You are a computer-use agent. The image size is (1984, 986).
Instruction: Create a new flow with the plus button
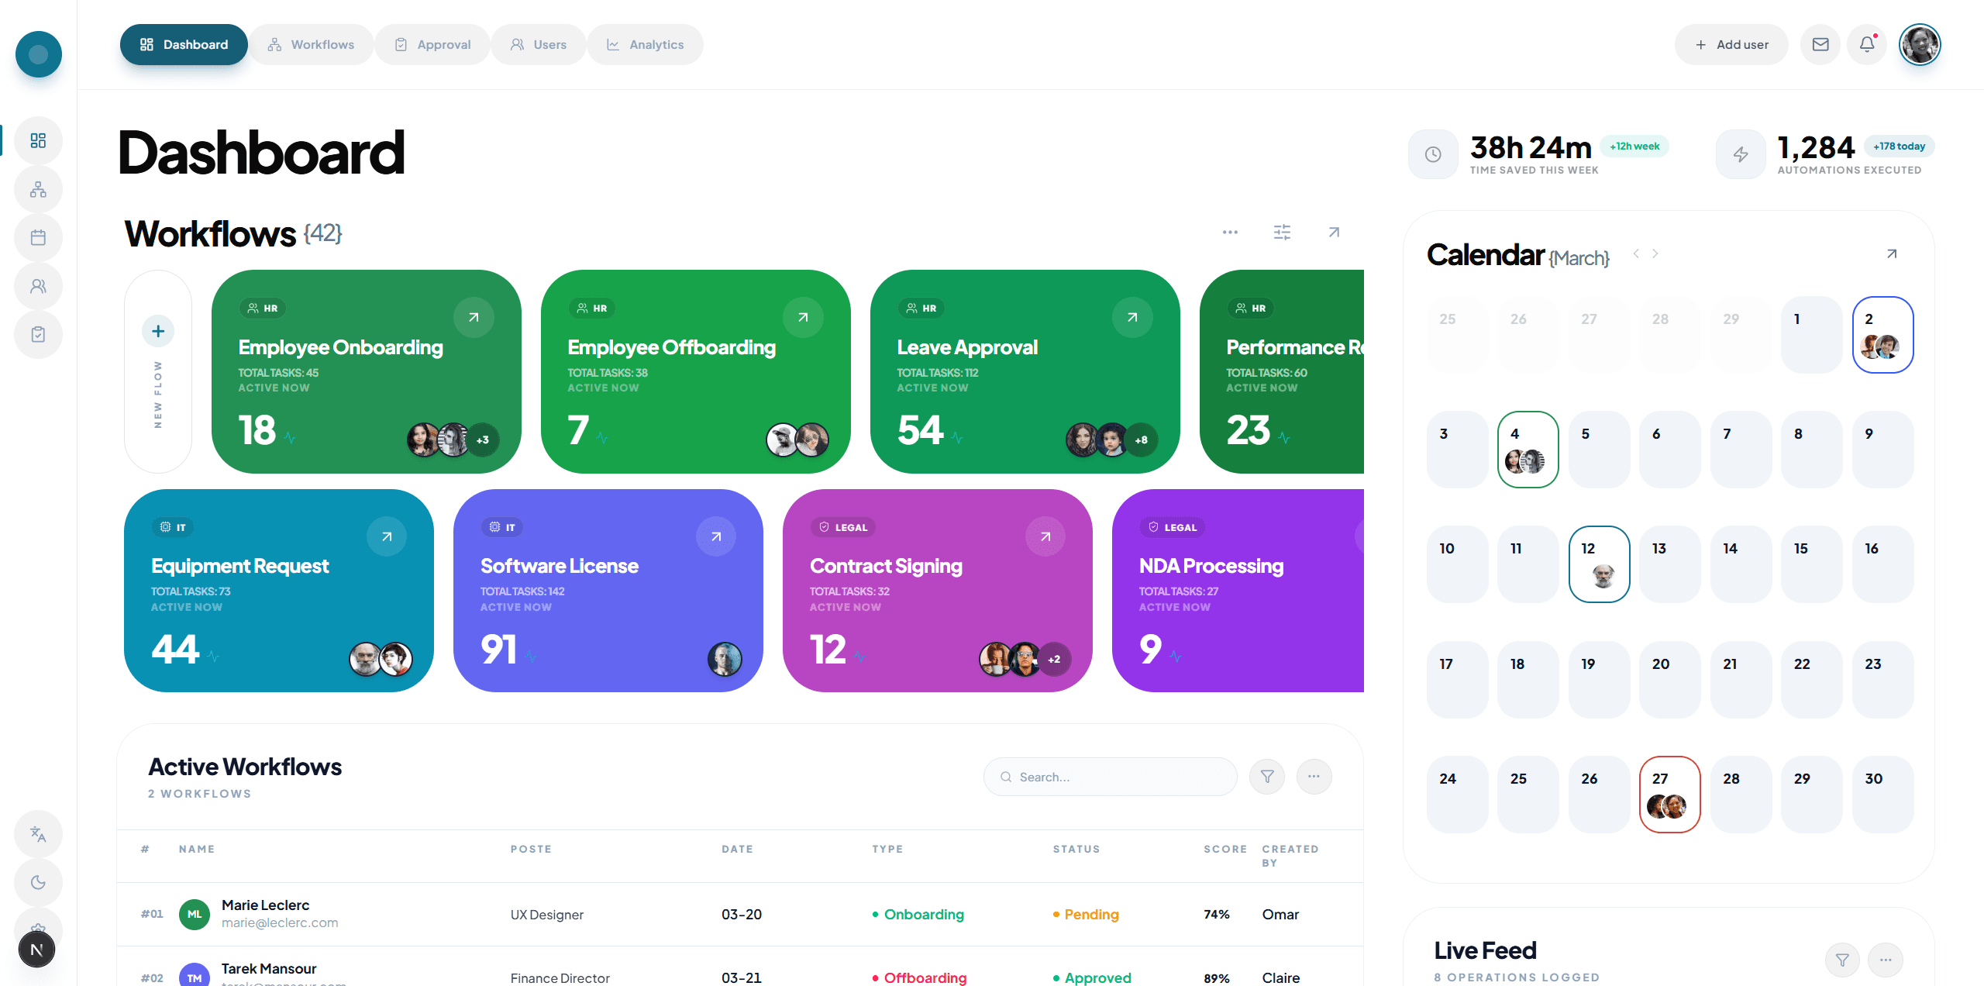(x=157, y=331)
